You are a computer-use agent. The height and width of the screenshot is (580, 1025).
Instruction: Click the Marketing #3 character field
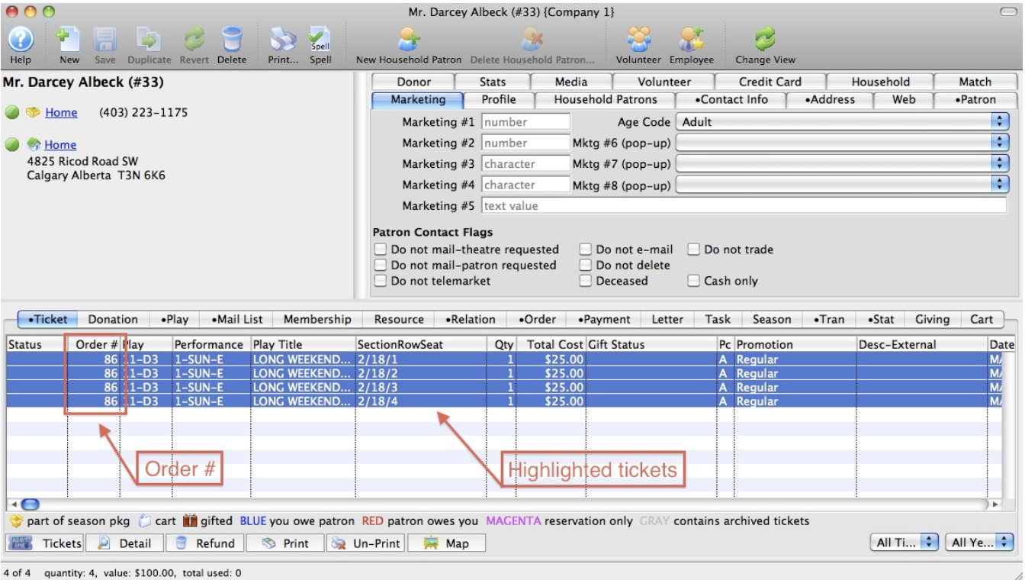click(x=525, y=164)
